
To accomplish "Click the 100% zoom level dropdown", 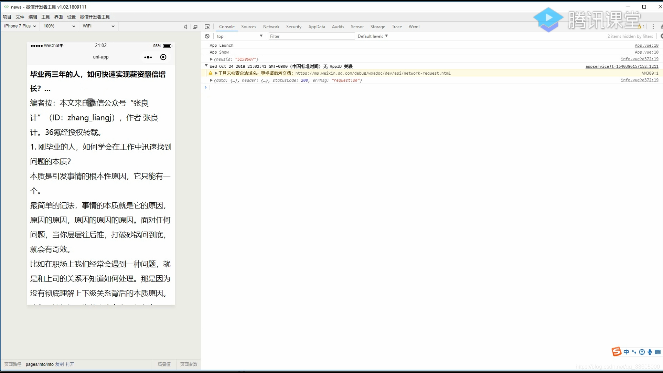I will pos(58,26).
